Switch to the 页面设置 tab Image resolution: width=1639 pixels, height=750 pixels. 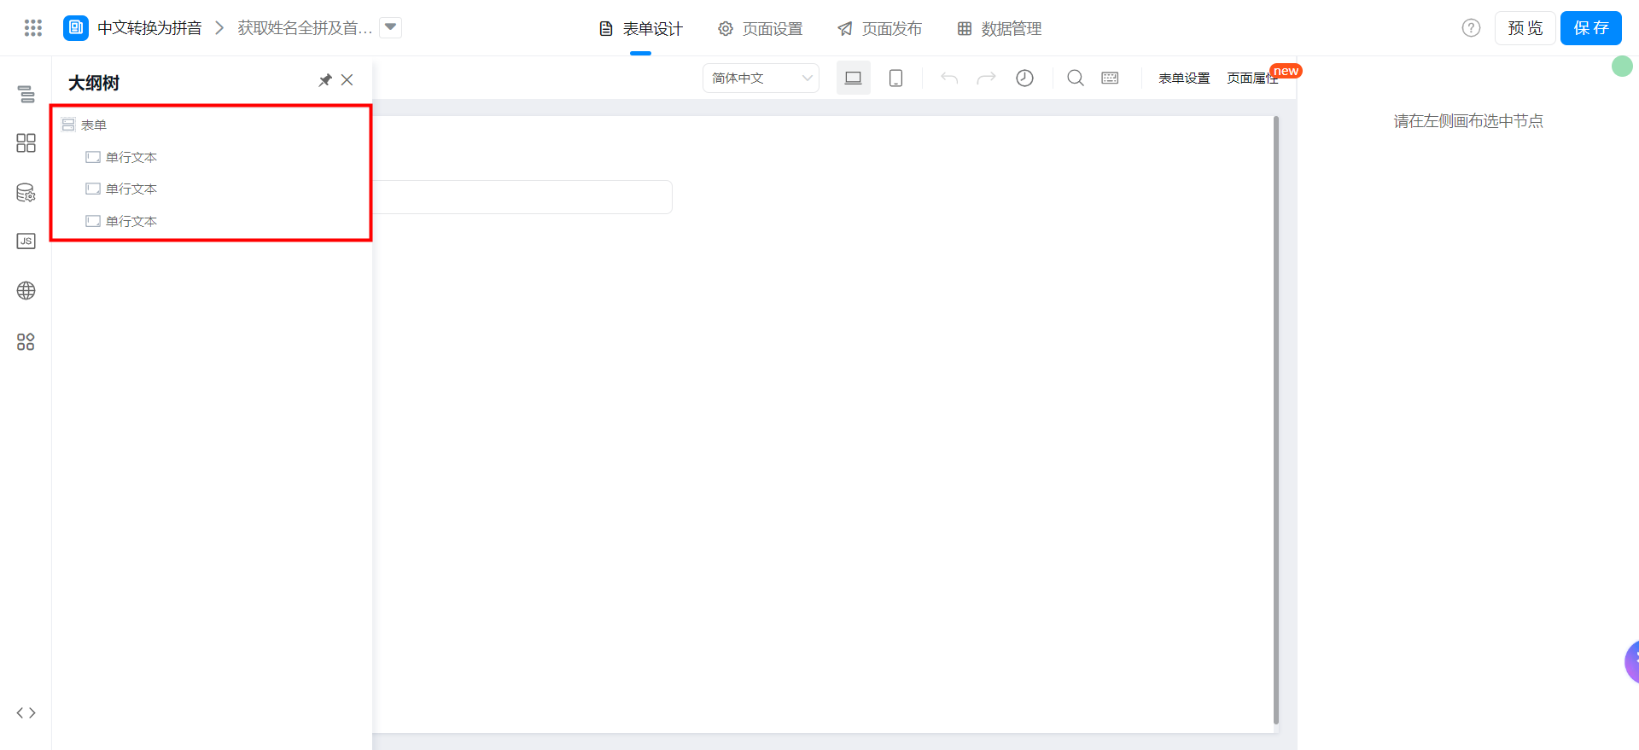pyautogui.click(x=760, y=29)
